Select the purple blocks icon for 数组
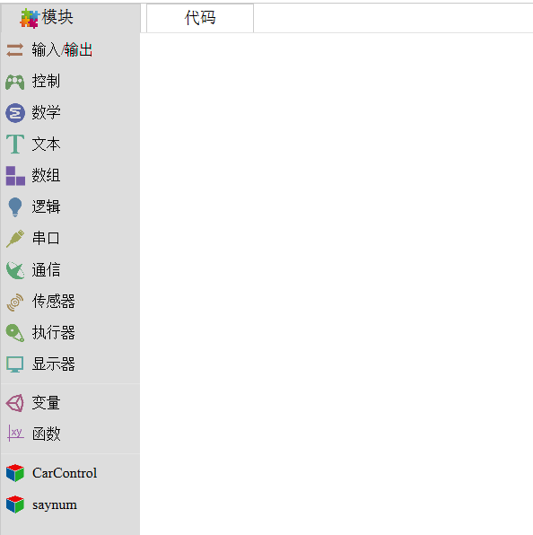This screenshot has height=535, width=533. pyautogui.click(x=15, y=176)
